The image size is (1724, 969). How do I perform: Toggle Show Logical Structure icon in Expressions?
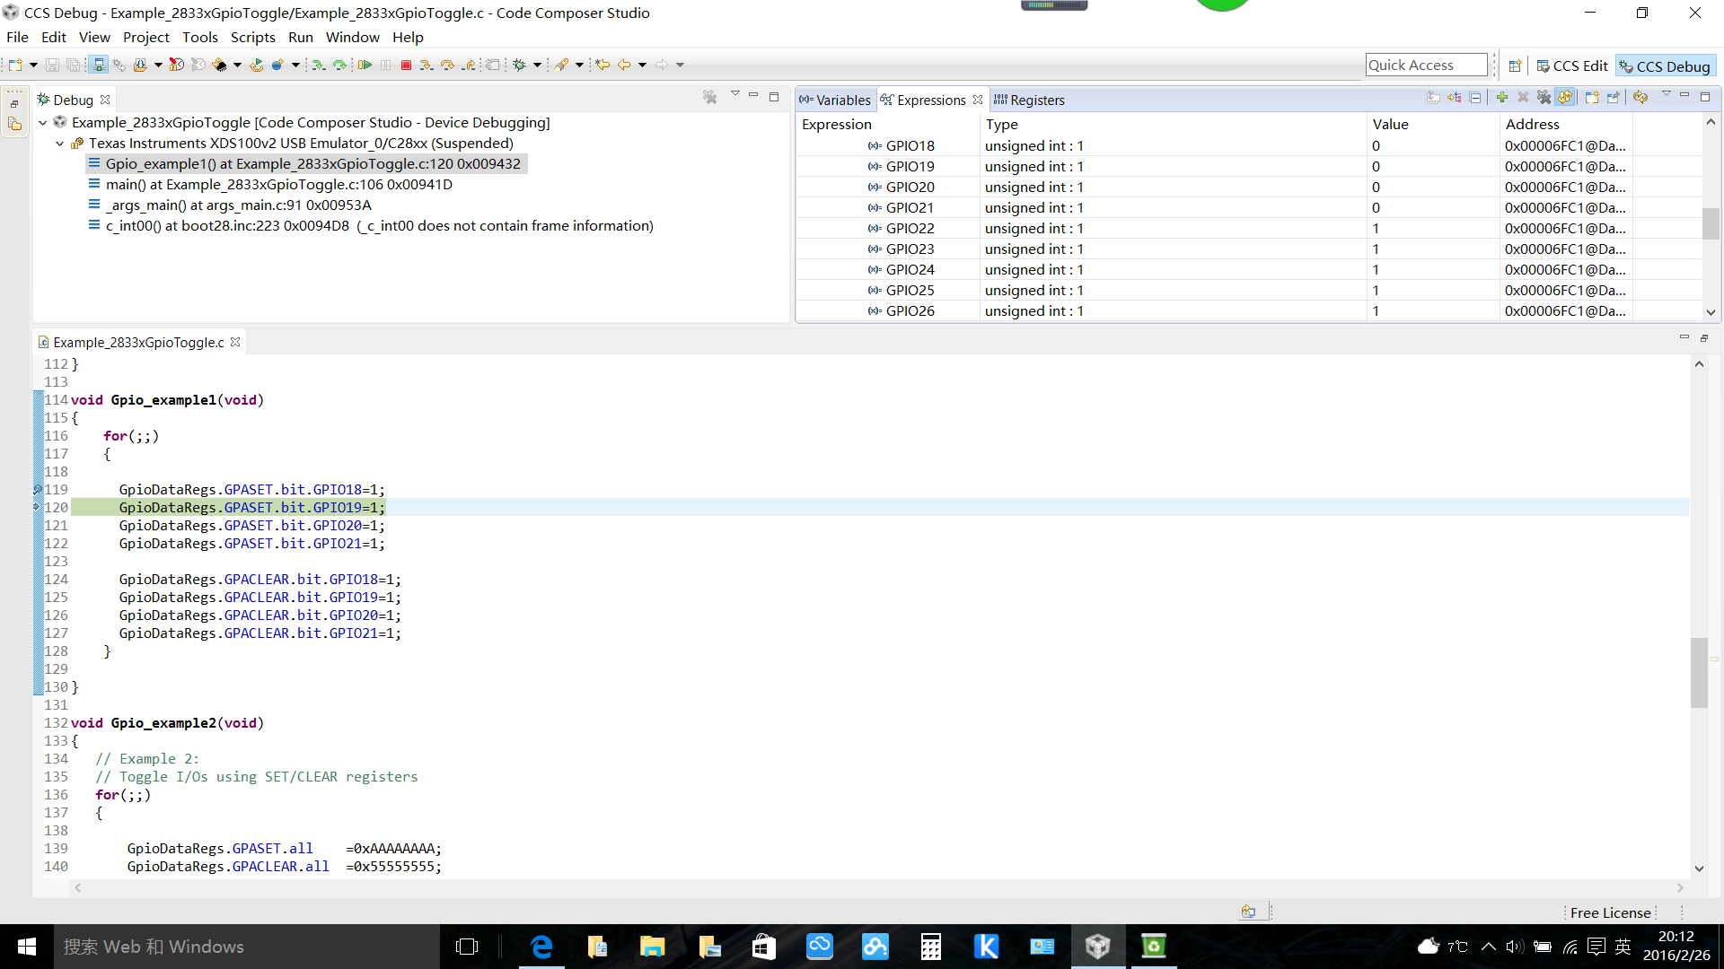pyautogui.click(x=1455, y=97)
